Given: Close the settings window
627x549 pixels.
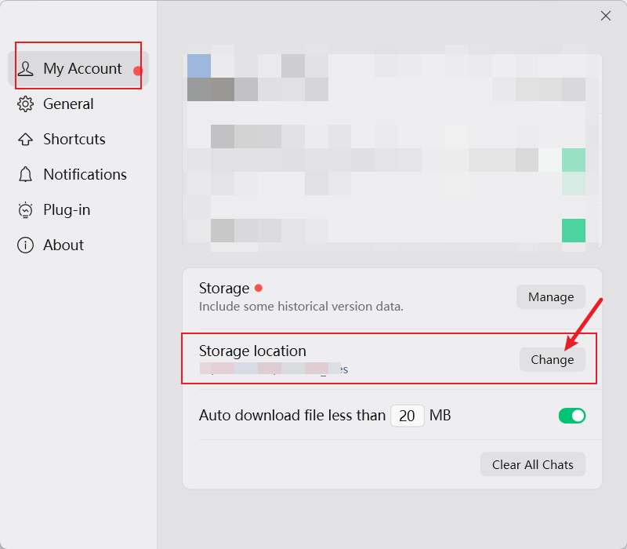Looking at the screenshot, I should 605,16.
